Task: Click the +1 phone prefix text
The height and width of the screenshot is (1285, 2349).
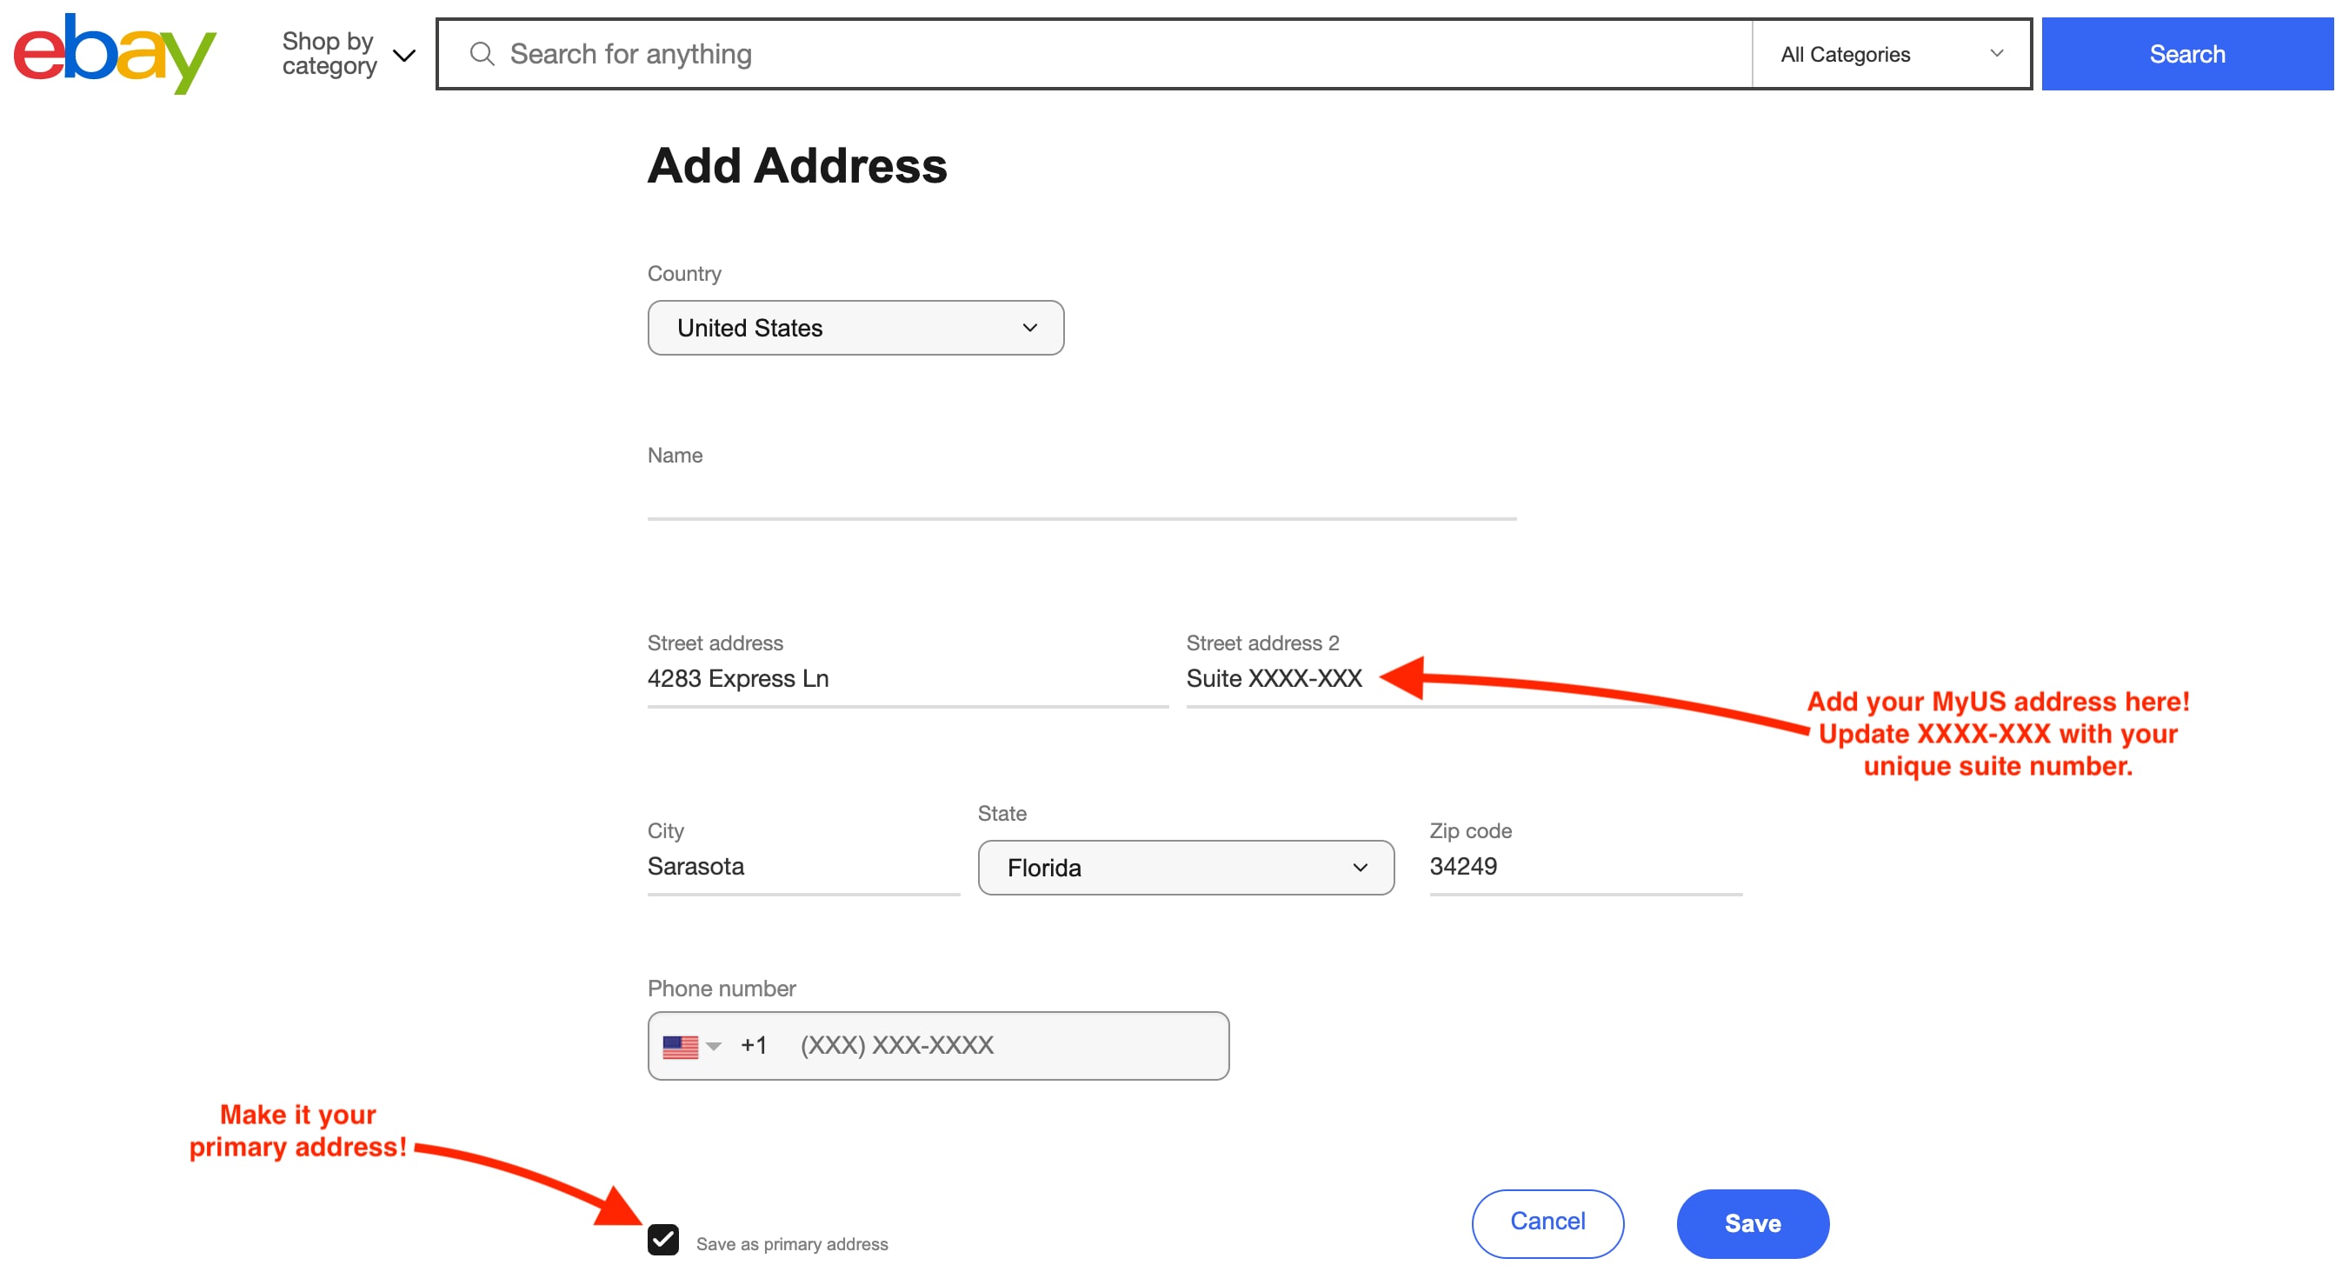Action: point(753,1045)
